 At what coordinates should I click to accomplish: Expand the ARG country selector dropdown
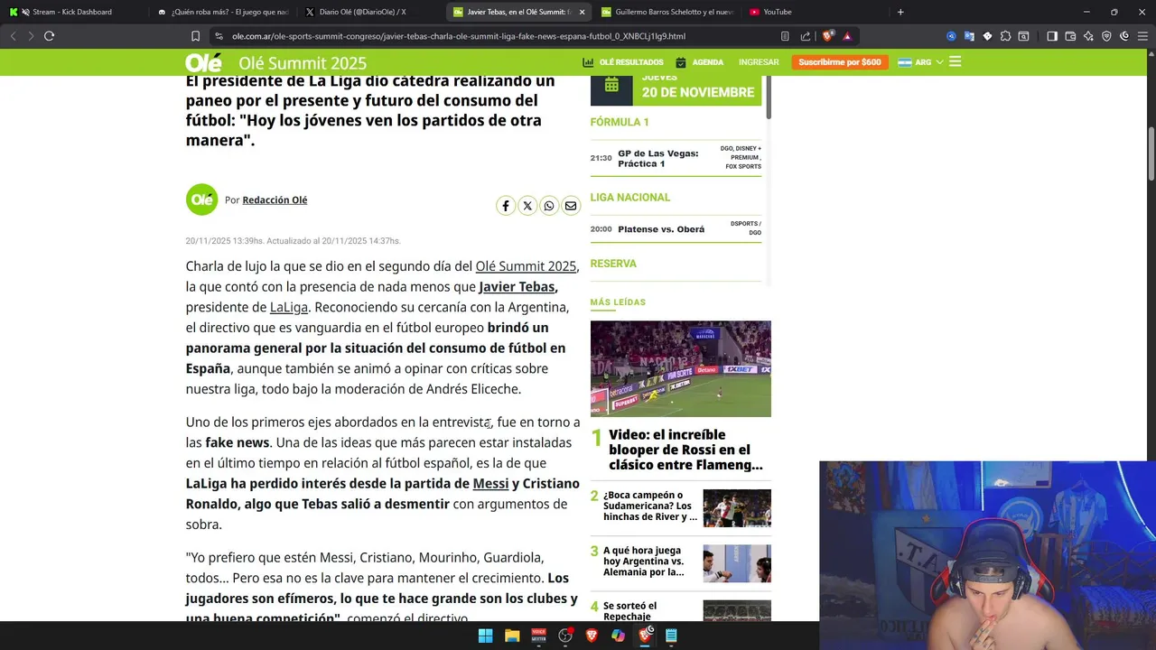pyautogui.click(x=920, y=62)
